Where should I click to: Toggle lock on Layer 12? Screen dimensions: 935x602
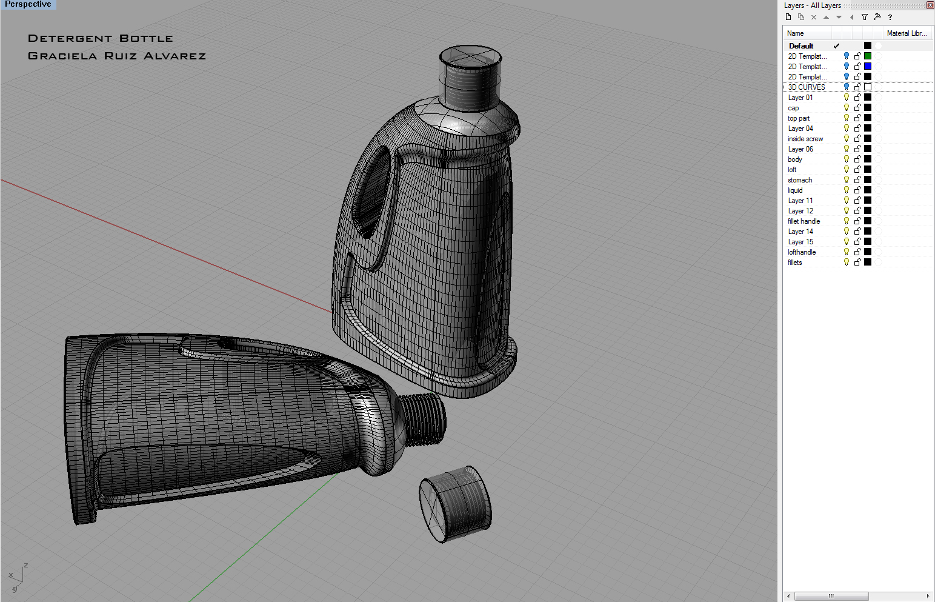coord(857,210)
